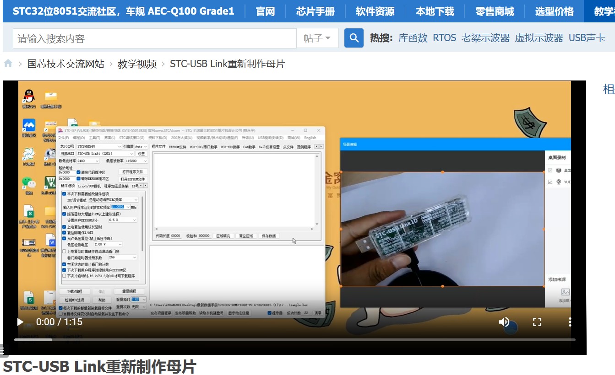Click the 虚拟示波器 hot search link
Viewport: 615px width, 375px height.
[x=539, y=38]
